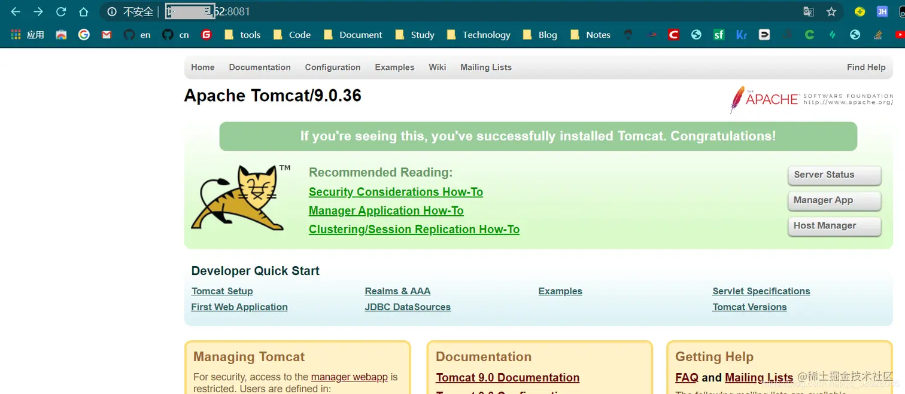Open the First Web Application link
The width and height of the screenshot is (905, 394).
[x=239, y=307]
